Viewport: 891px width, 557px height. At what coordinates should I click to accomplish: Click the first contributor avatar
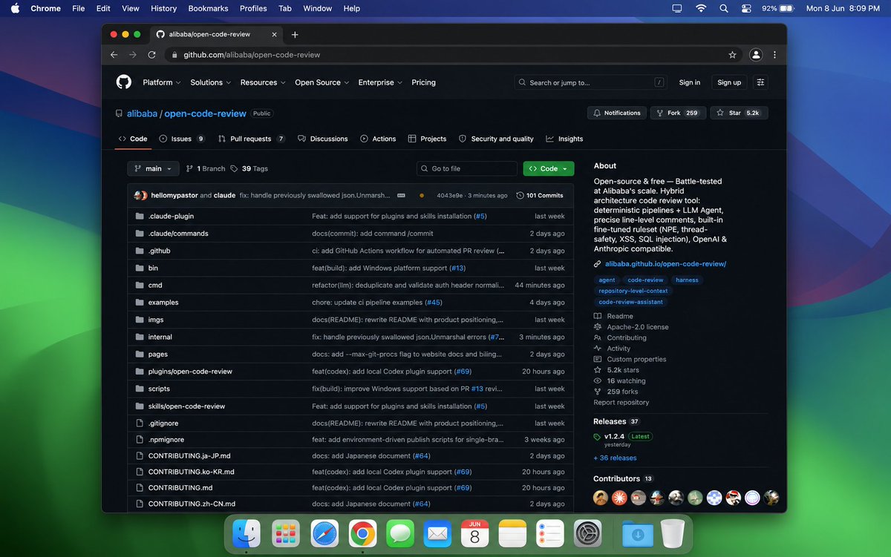601,498
